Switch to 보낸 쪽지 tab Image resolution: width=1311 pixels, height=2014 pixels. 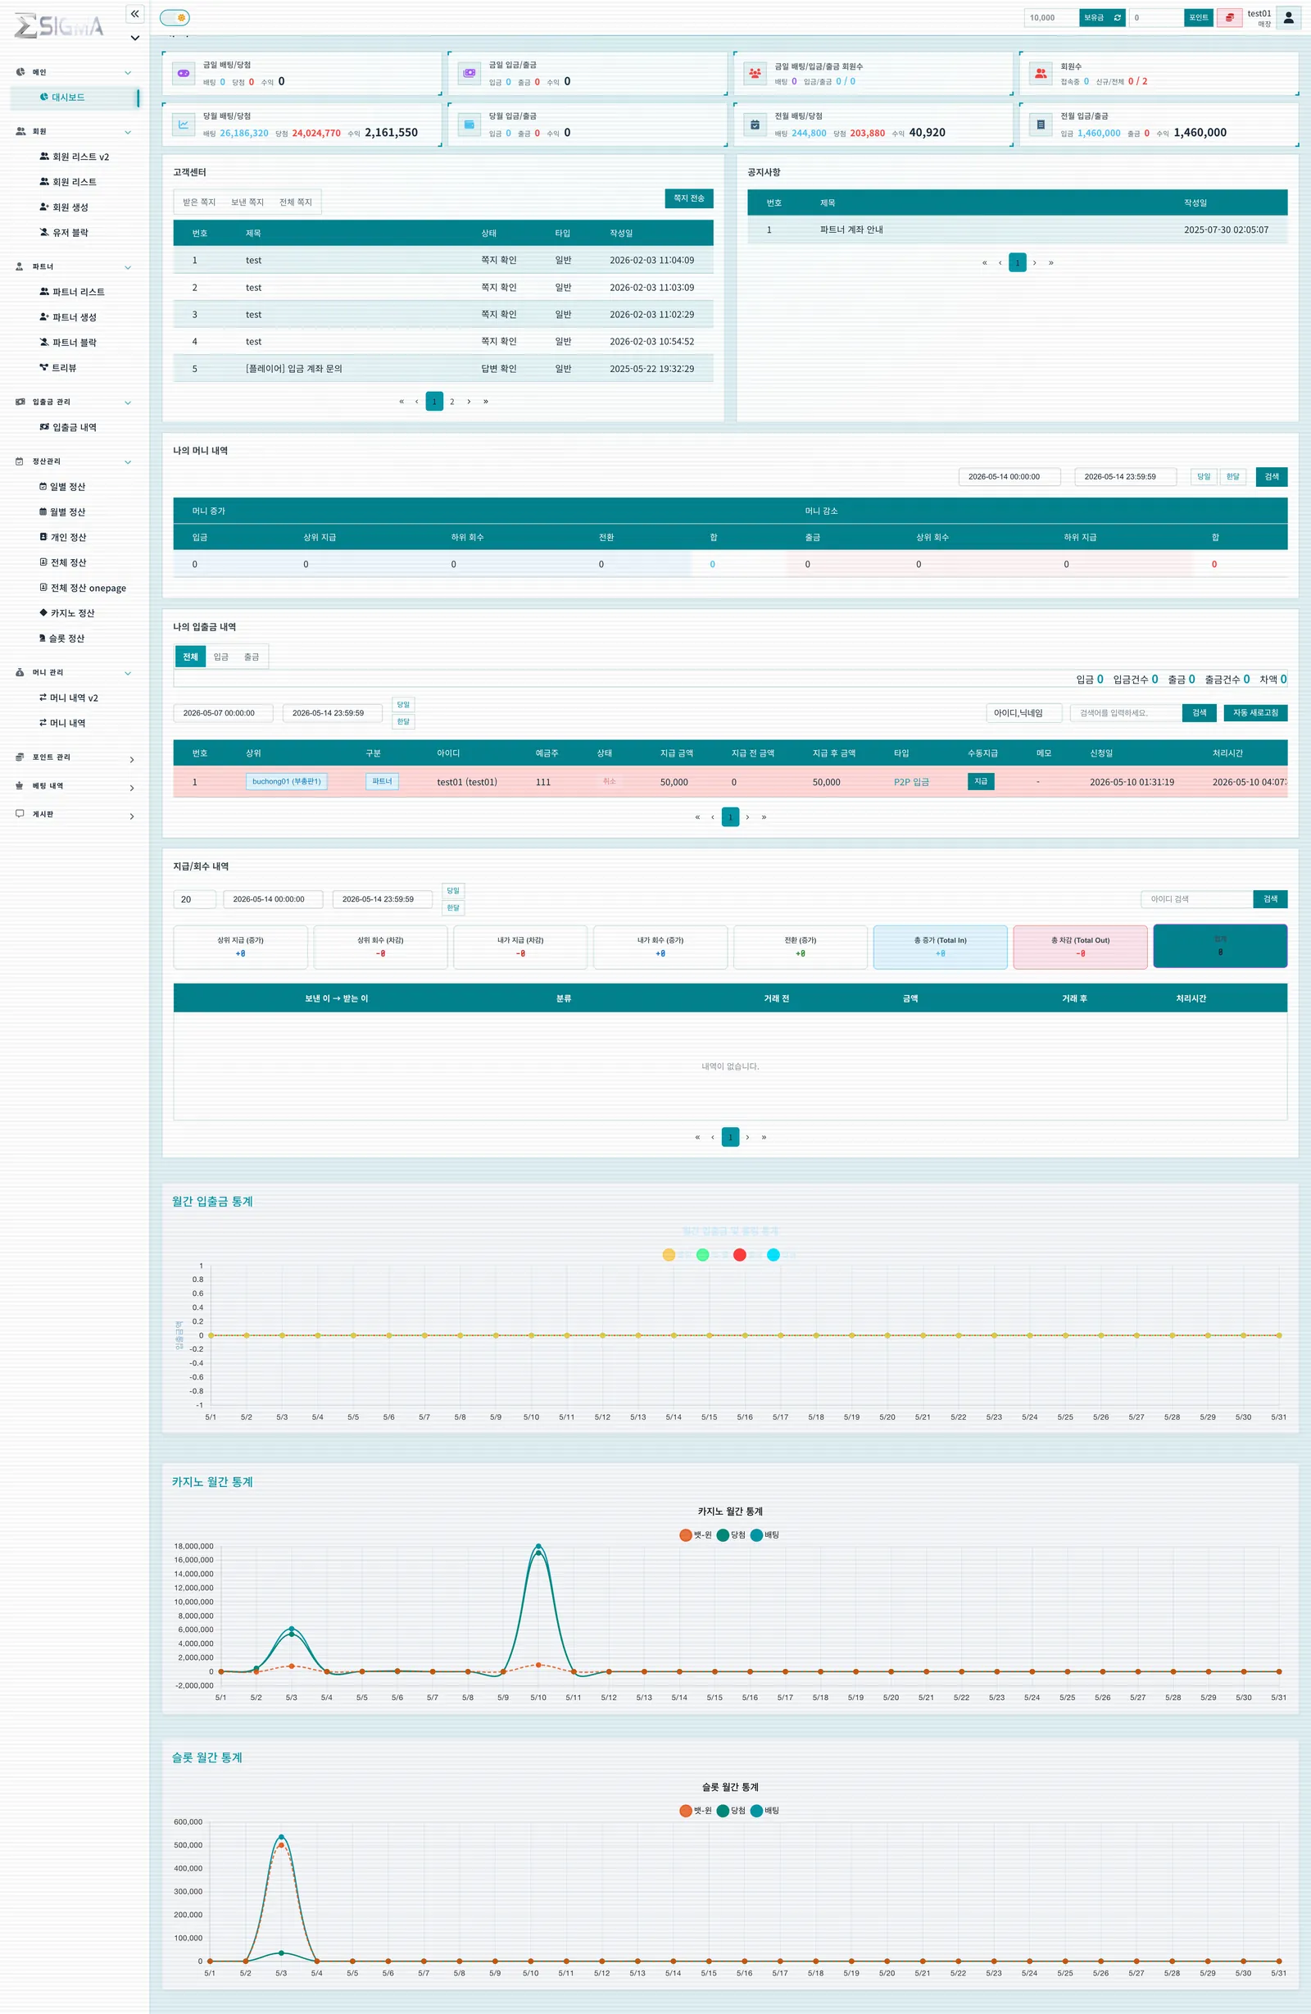point(247,202)
